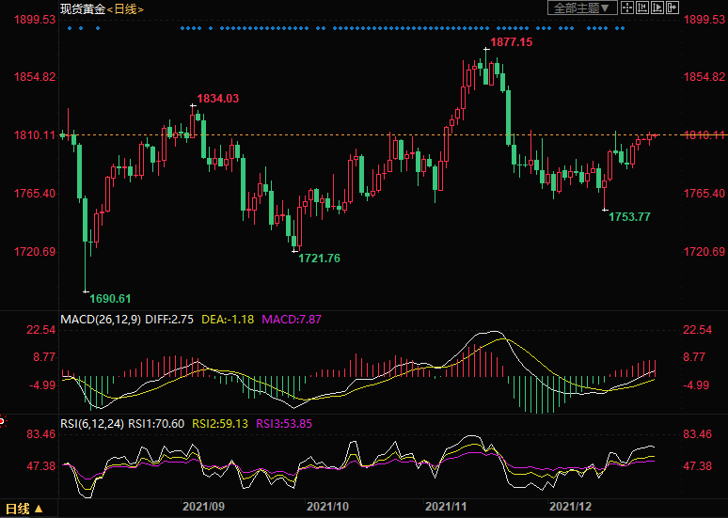Click the 1834.03 high price label
Screen dimensions: 728x518
[x=217, y=99]
